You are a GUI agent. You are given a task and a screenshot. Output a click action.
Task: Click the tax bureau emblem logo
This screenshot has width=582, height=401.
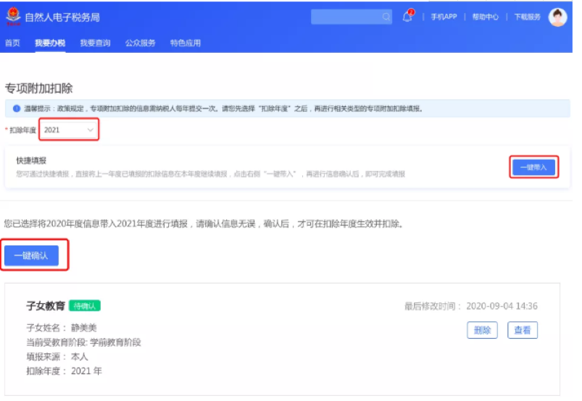(13, 17)
